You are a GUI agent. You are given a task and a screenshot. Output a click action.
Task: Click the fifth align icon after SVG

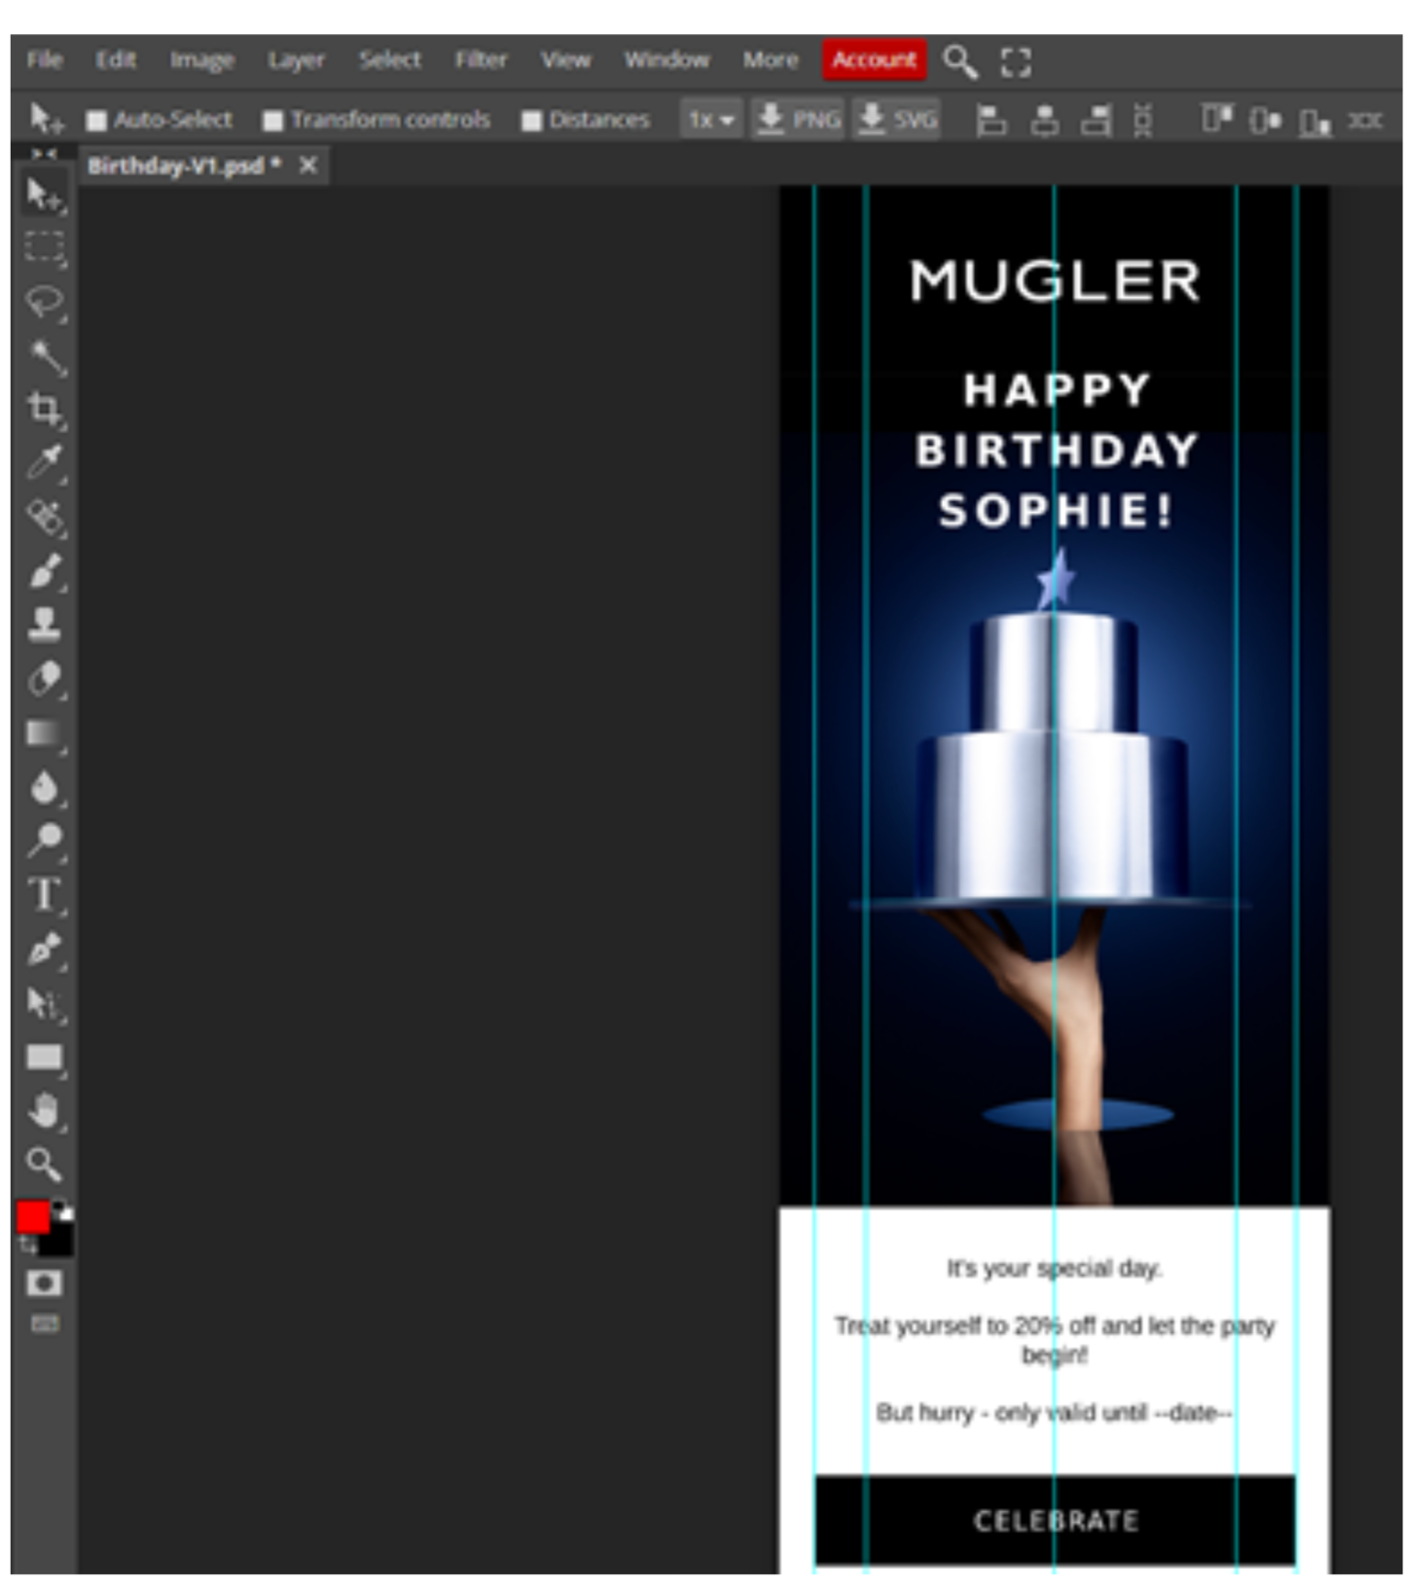tap(1216, 121)
